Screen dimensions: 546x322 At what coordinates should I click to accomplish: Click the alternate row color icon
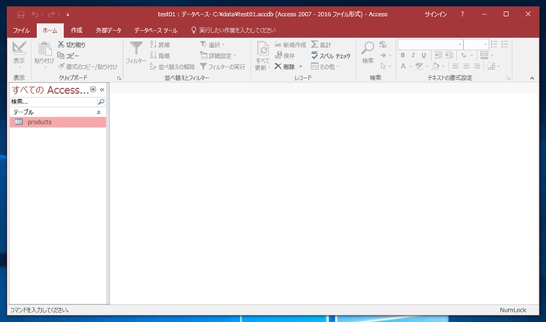click(491, 66)
